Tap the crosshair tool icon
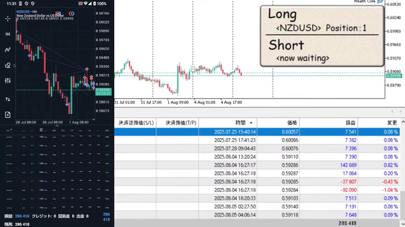The image size is (405, 227). click(8, 19)
